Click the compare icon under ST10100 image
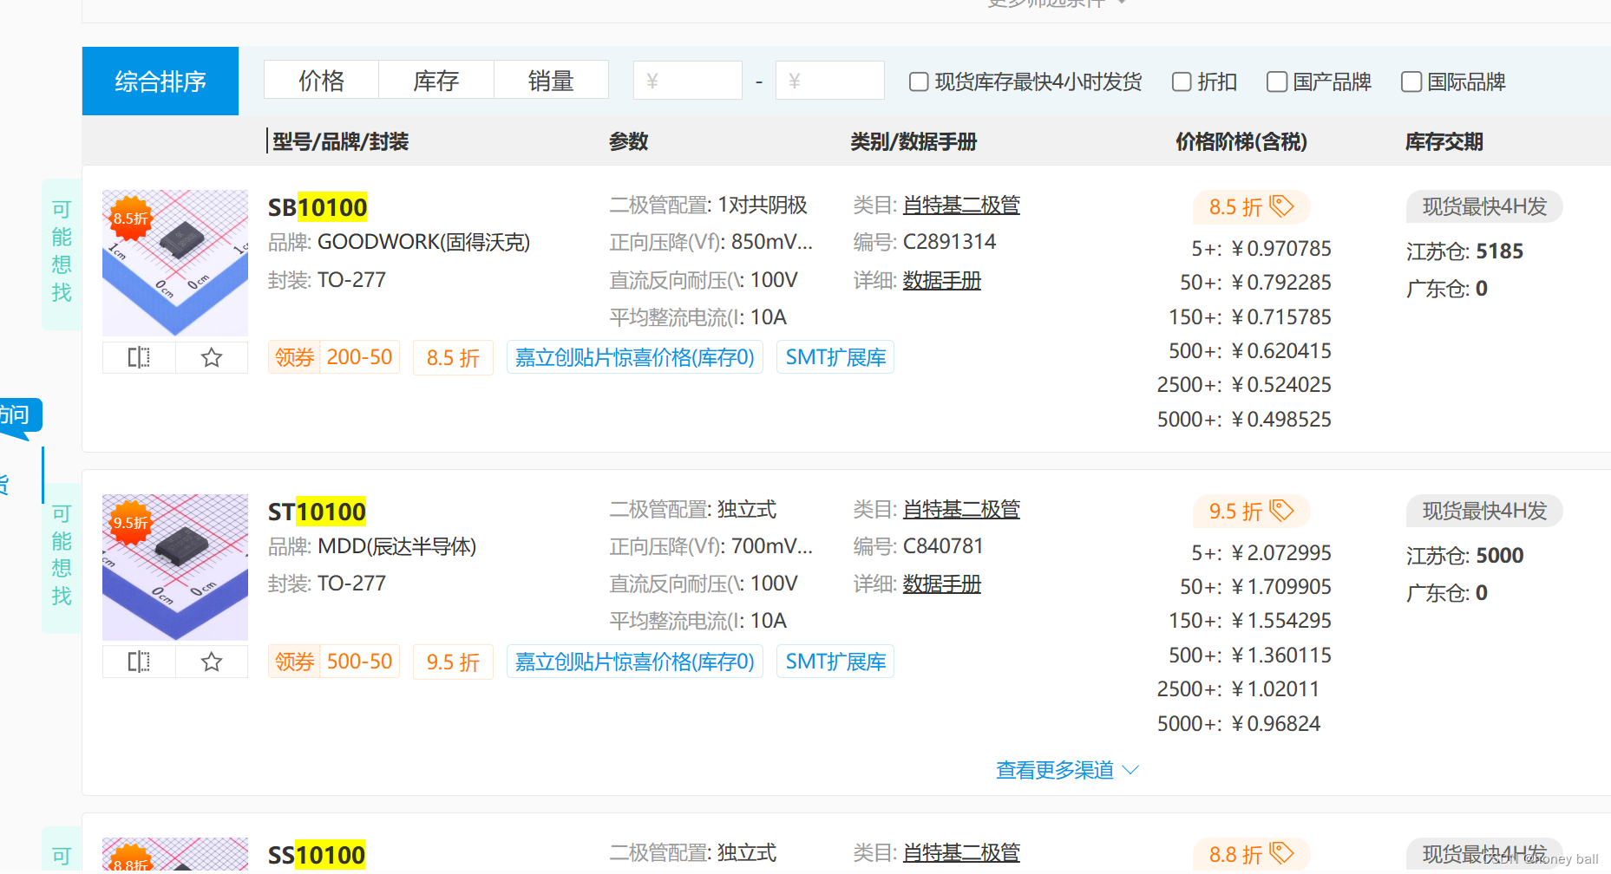 139,662
